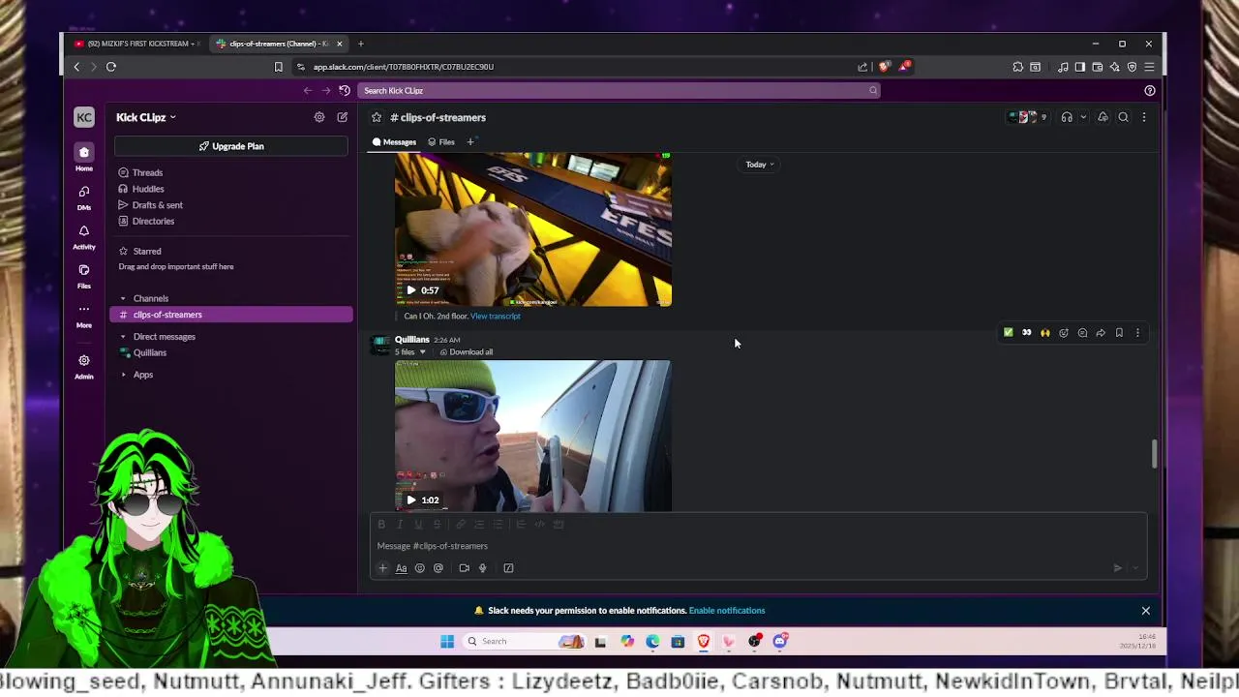Screen dimensions: 1239x697
Task: Switch to the Files tab
Action: tap(441, 142)
